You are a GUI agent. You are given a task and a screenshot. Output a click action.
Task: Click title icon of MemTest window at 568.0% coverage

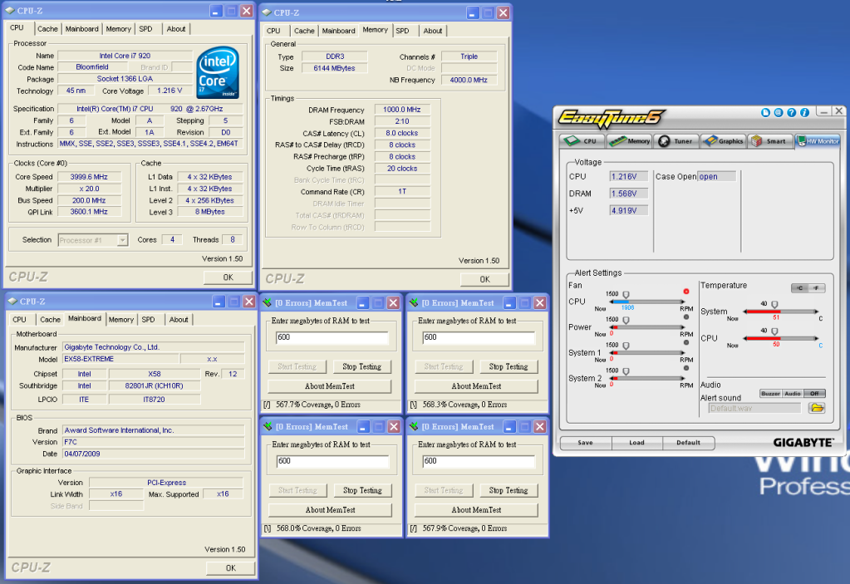pos(268,426)
